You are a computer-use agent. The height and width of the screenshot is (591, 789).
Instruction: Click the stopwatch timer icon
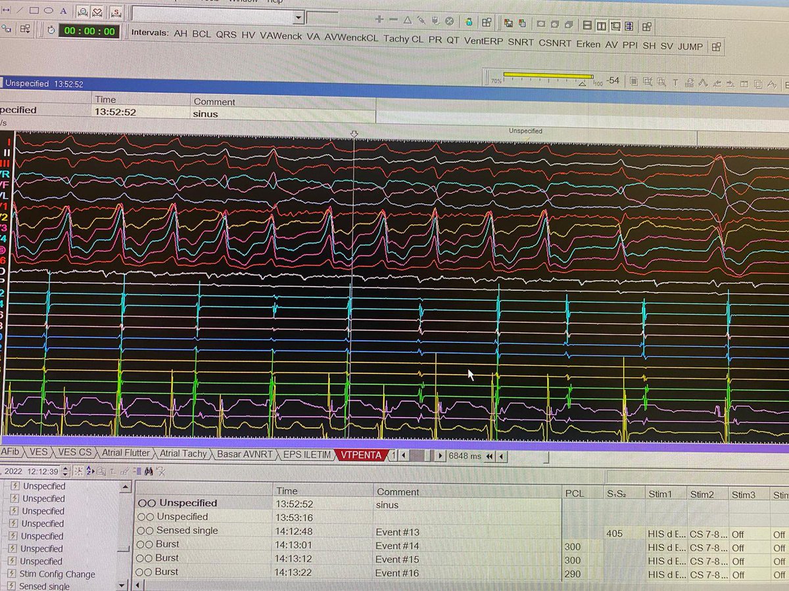point(51,30)
